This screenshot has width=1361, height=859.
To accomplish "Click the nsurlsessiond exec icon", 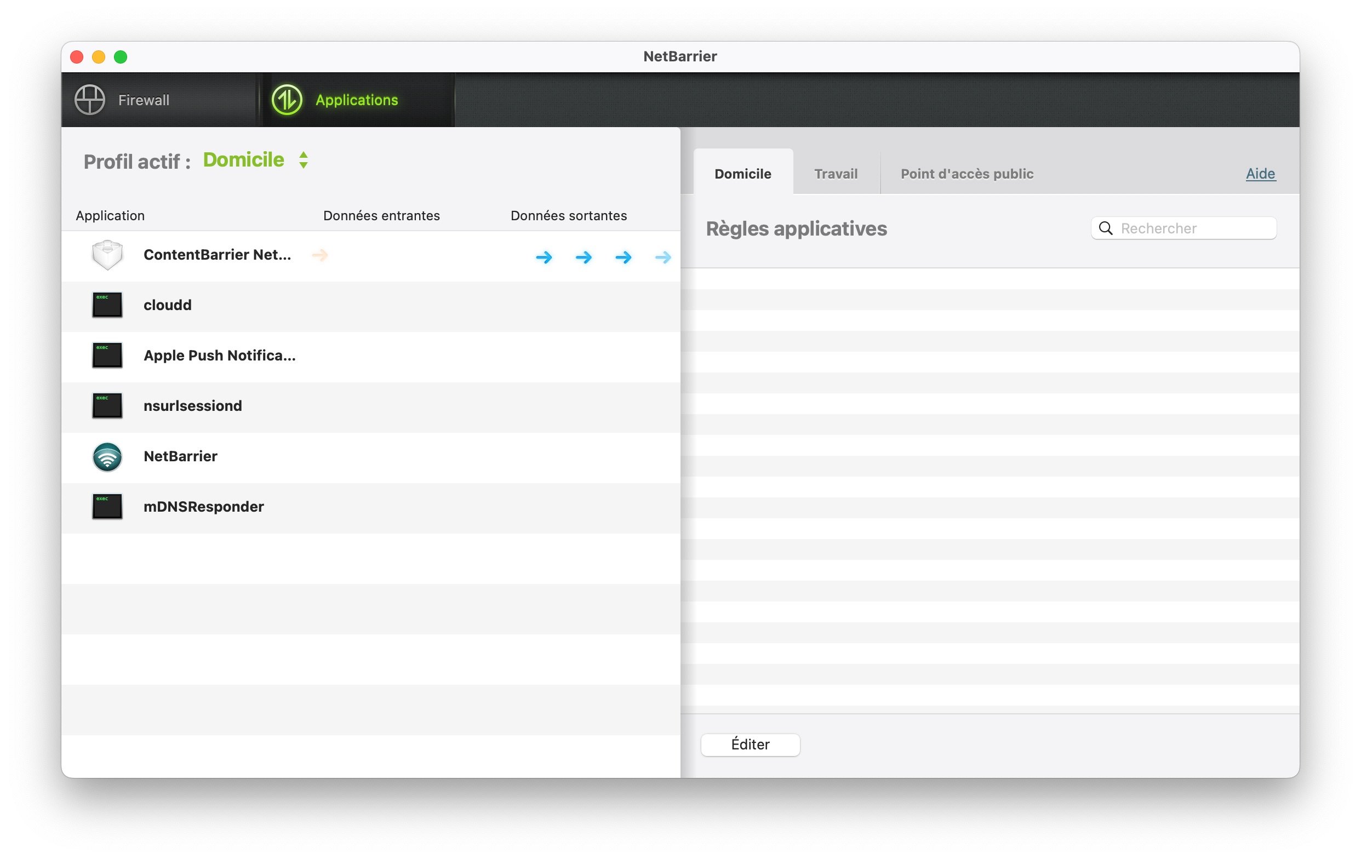I will [107, 406].
